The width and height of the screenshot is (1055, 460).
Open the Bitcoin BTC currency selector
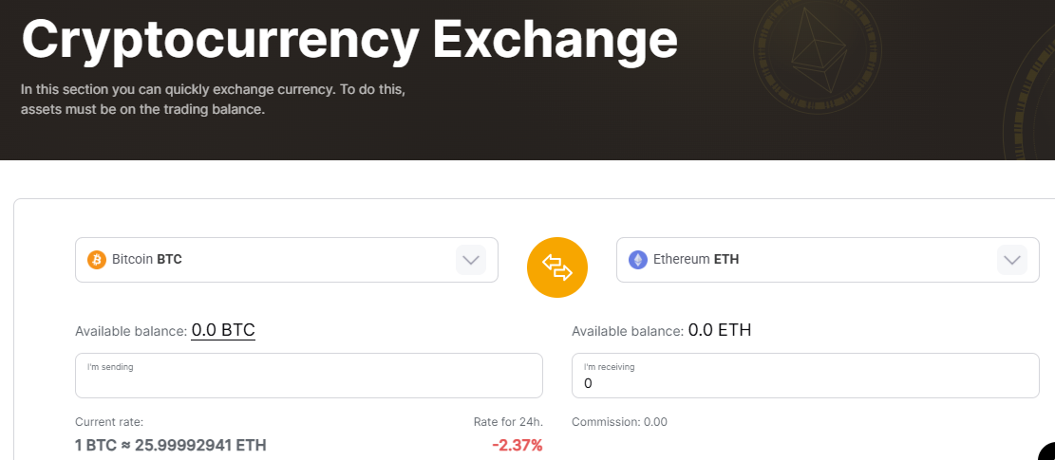pyautogui.click(x=266, y=259)
